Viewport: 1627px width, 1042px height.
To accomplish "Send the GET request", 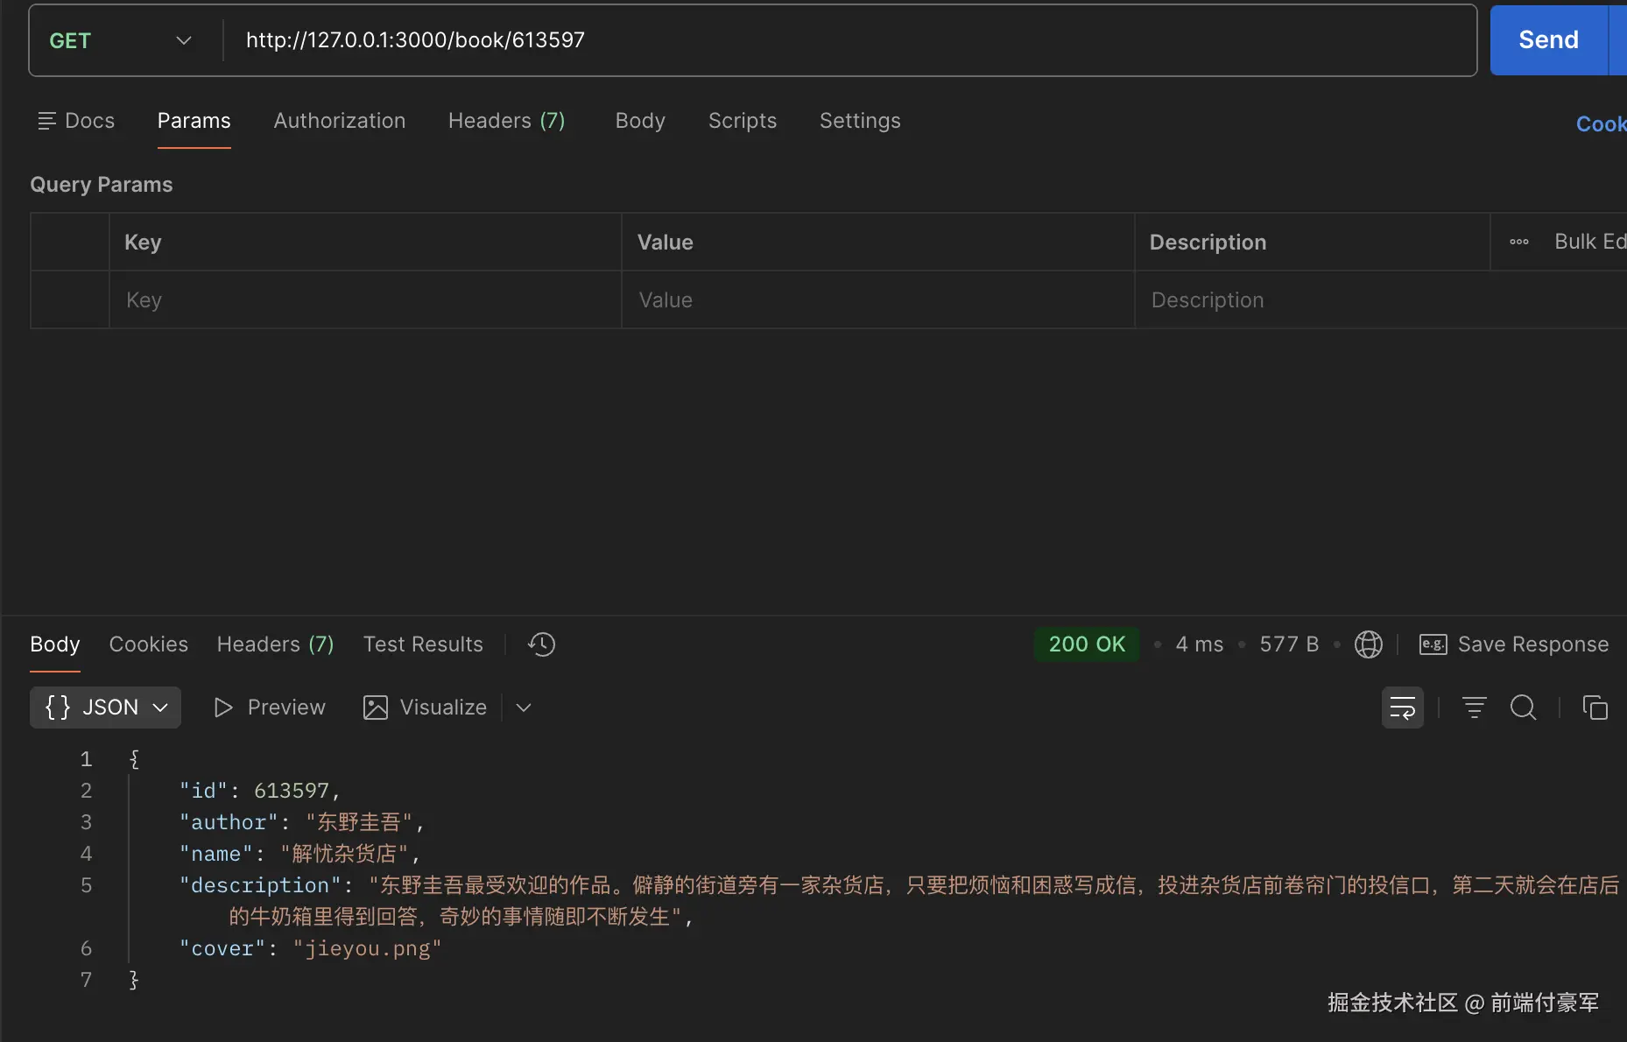I will pyautogui.click(x=1549, y=40).
